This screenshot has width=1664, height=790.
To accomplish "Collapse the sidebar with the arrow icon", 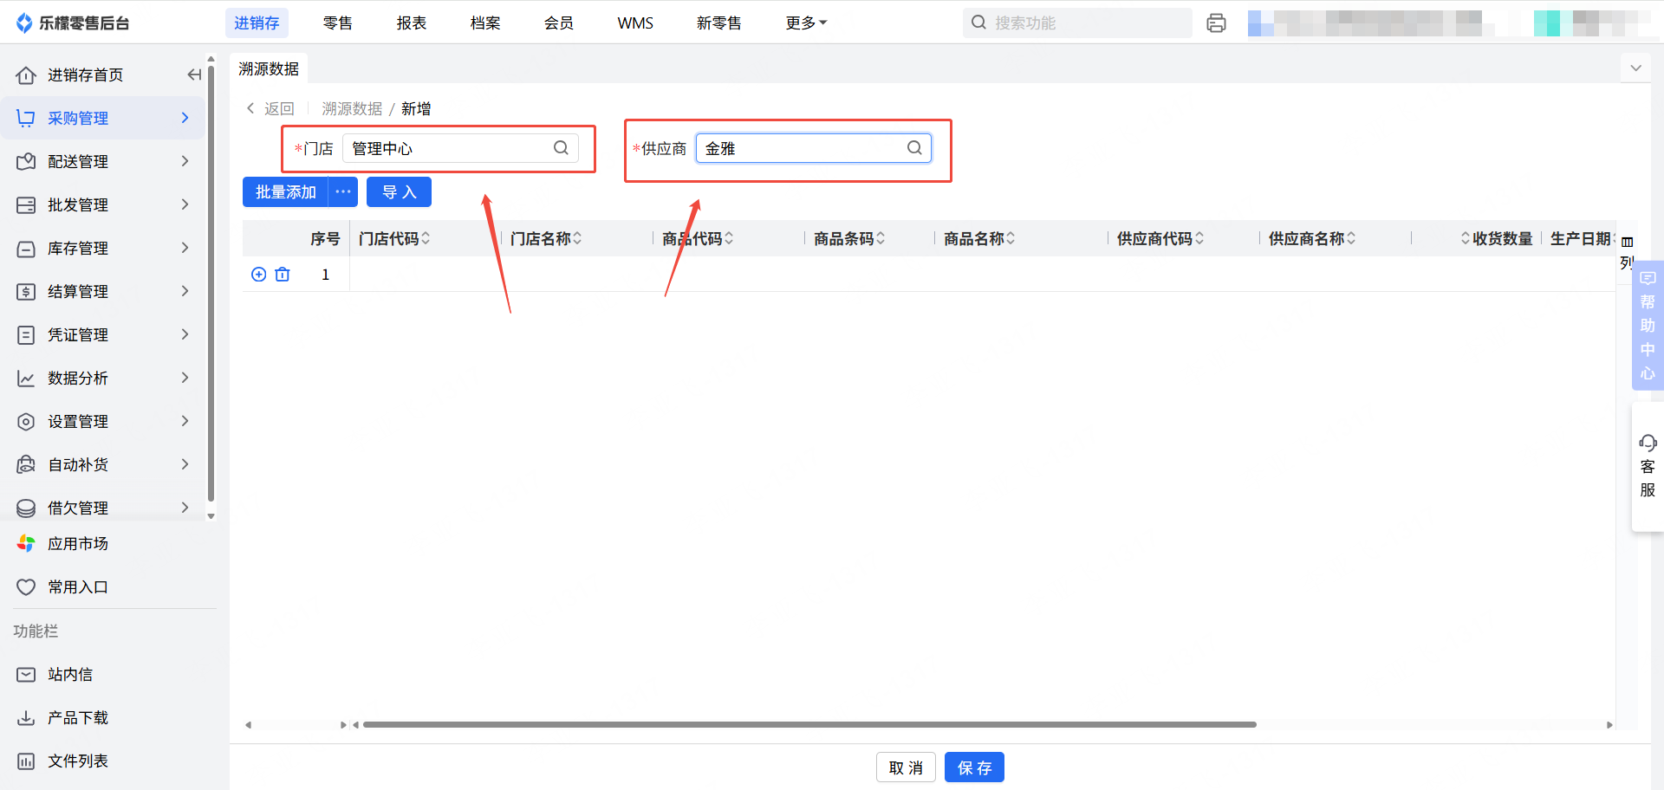I will click(194, 74).
